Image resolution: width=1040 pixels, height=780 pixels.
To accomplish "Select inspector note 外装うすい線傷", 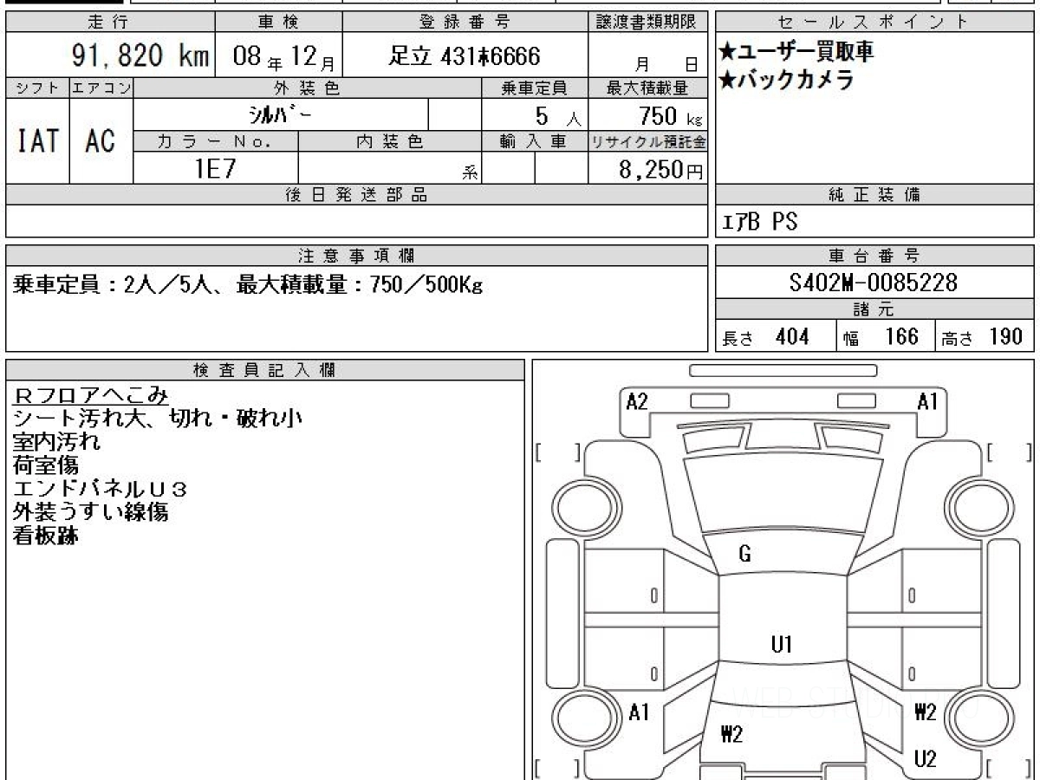I will [91, 512].
